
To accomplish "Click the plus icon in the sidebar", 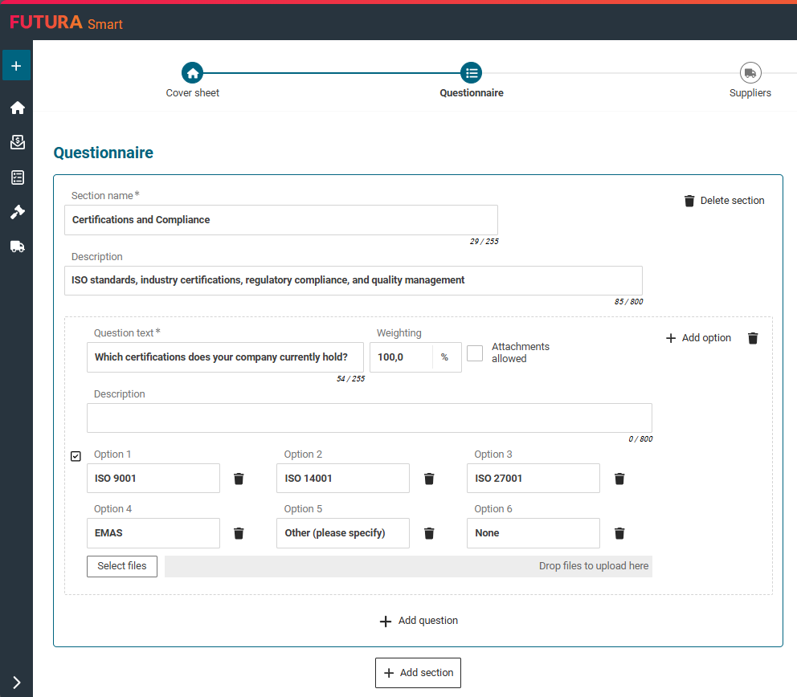I will [x=16, y=65].
